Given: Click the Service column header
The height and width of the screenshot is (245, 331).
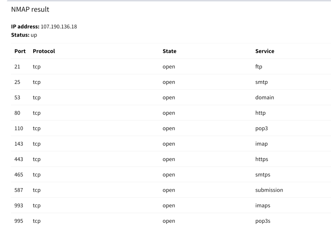Looking at the screenshot, I should tap(265, 51).
